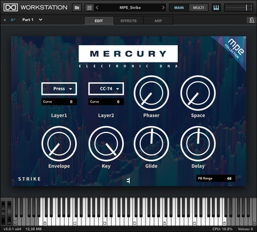Toggle the keyboard display icon
This screenshot has height=232, width=257.
pyautogui.click(x=217, y=8)
